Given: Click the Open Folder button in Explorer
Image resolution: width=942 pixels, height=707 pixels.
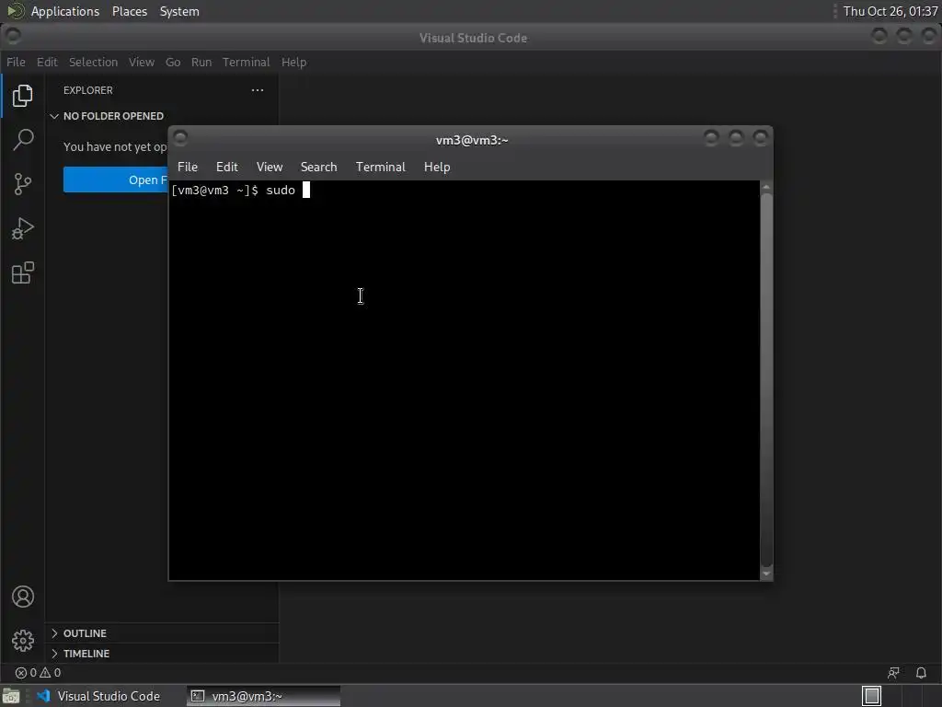Looking at the screenshot, I should [116, 180].
